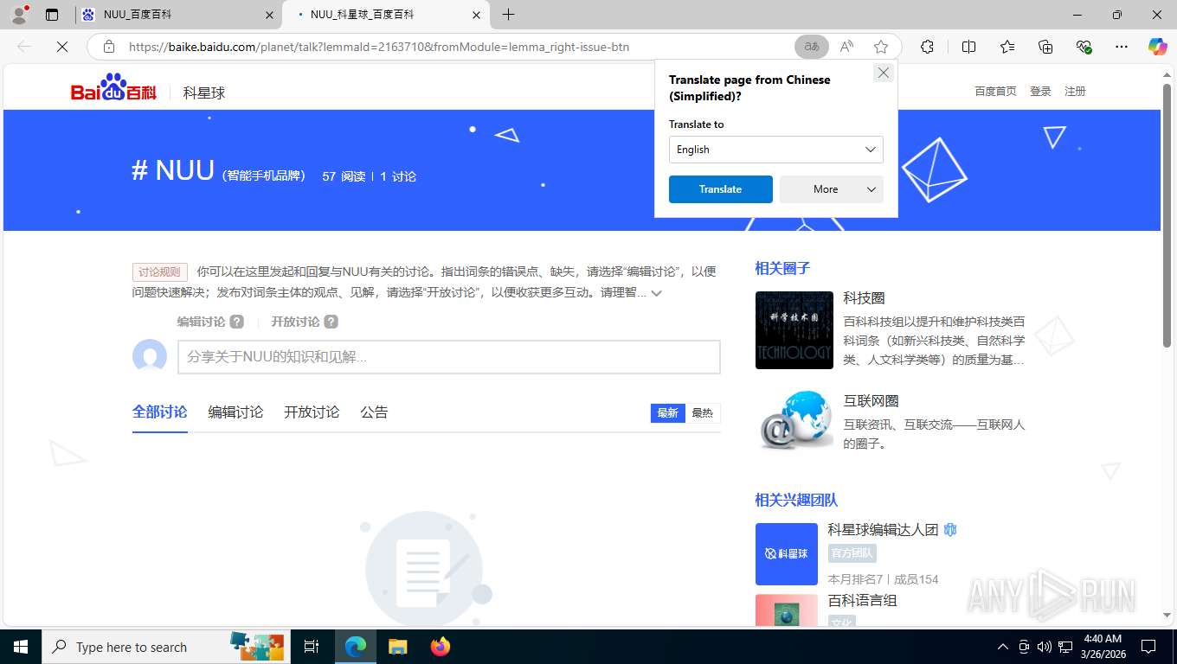Expand the More options dropdown

831,189
